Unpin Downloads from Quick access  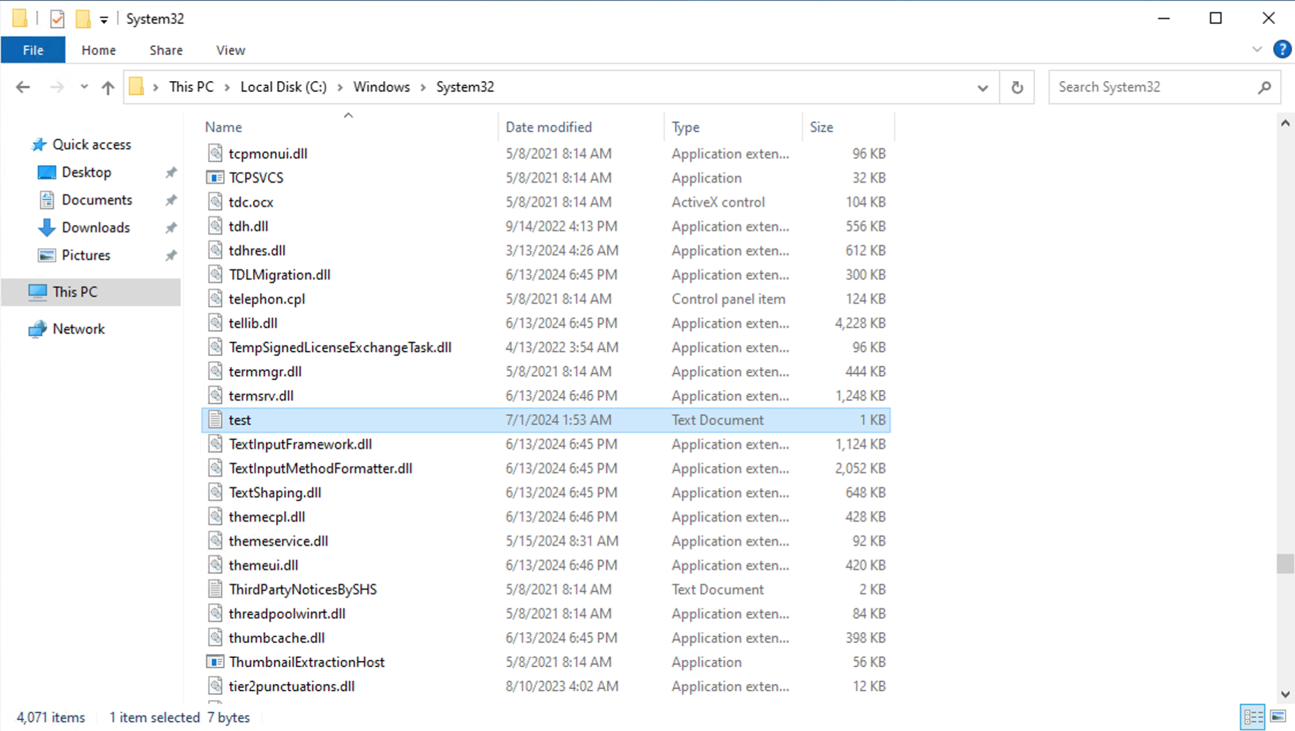click(x=170, y=227)
